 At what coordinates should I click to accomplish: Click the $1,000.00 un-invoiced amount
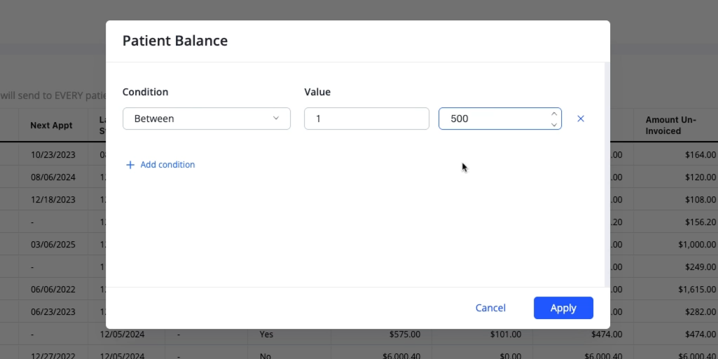click(697, 245)
